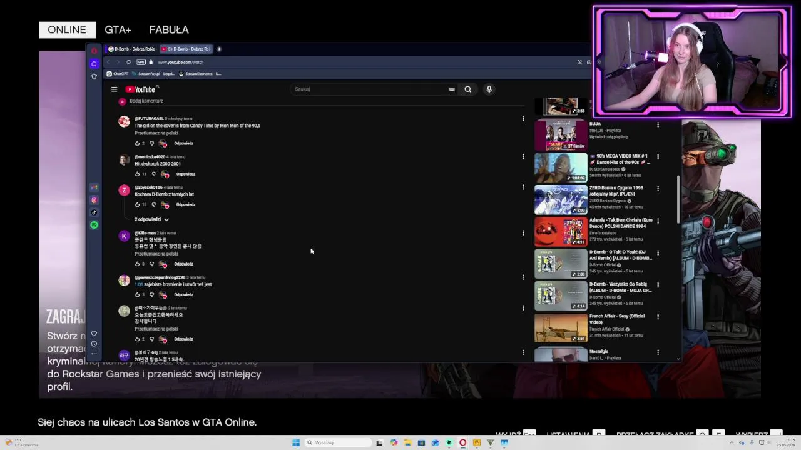Jump to the 1:01 timestamp link in comment
The width and height of the screenshot is (801, 450).
click(138, 284)
